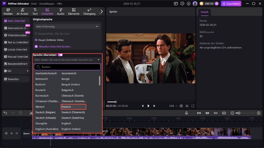Viewport: 264px width, 148px height.
Task: Open the Auto-Erkennung language dropdown
Action: coord(67,26)
